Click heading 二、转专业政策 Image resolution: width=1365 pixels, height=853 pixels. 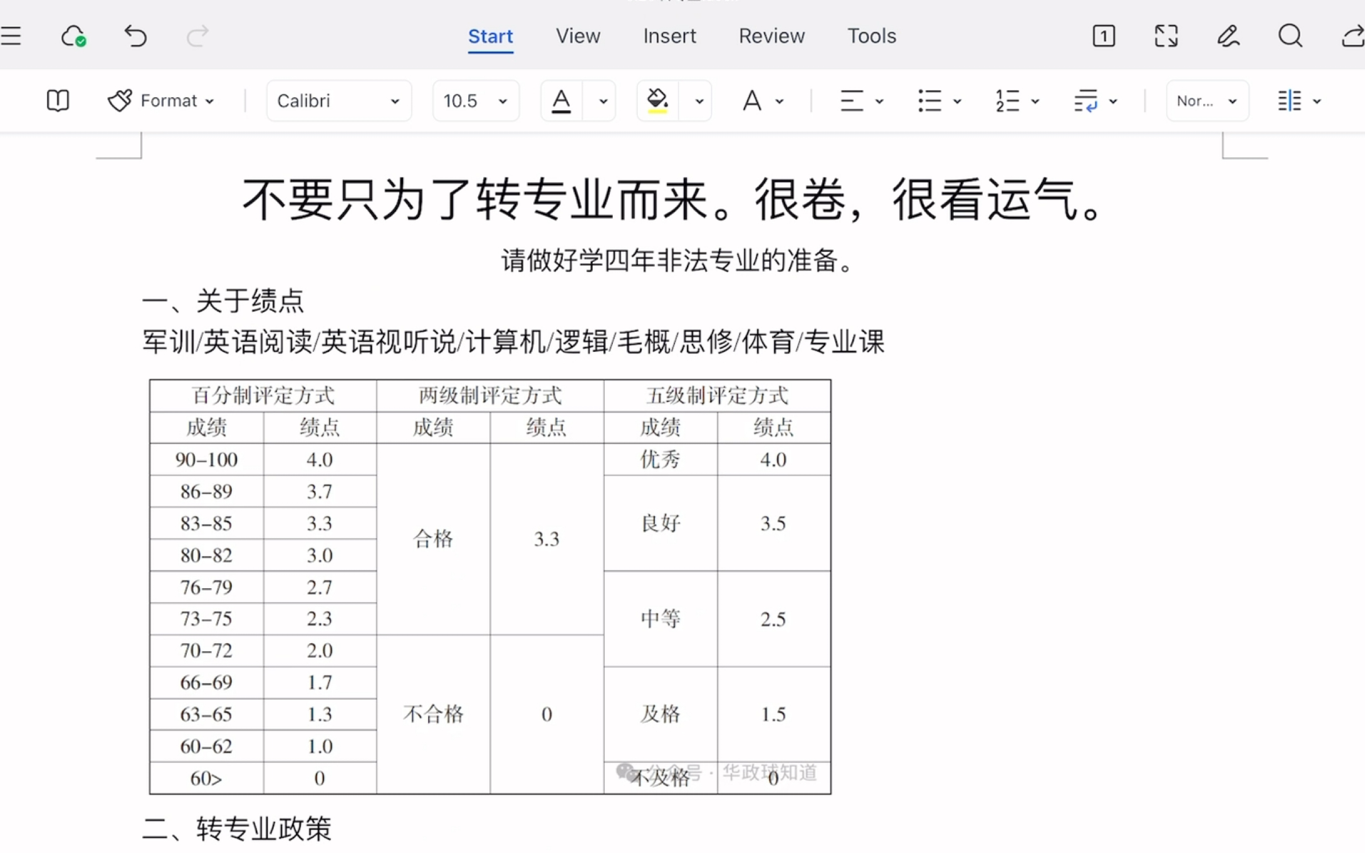click(x=237, y=828)
